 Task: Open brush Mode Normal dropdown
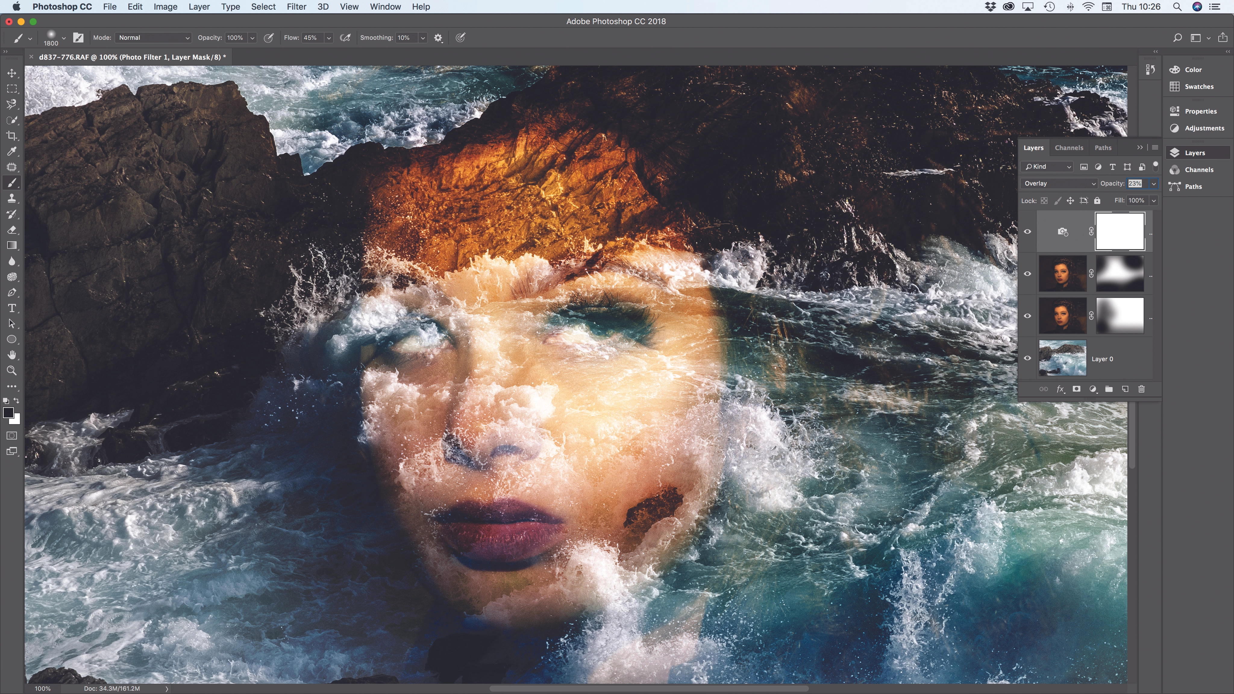click(x=153, y=37)
